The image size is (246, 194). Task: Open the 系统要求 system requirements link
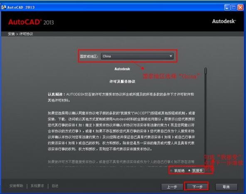click(37, 186)
